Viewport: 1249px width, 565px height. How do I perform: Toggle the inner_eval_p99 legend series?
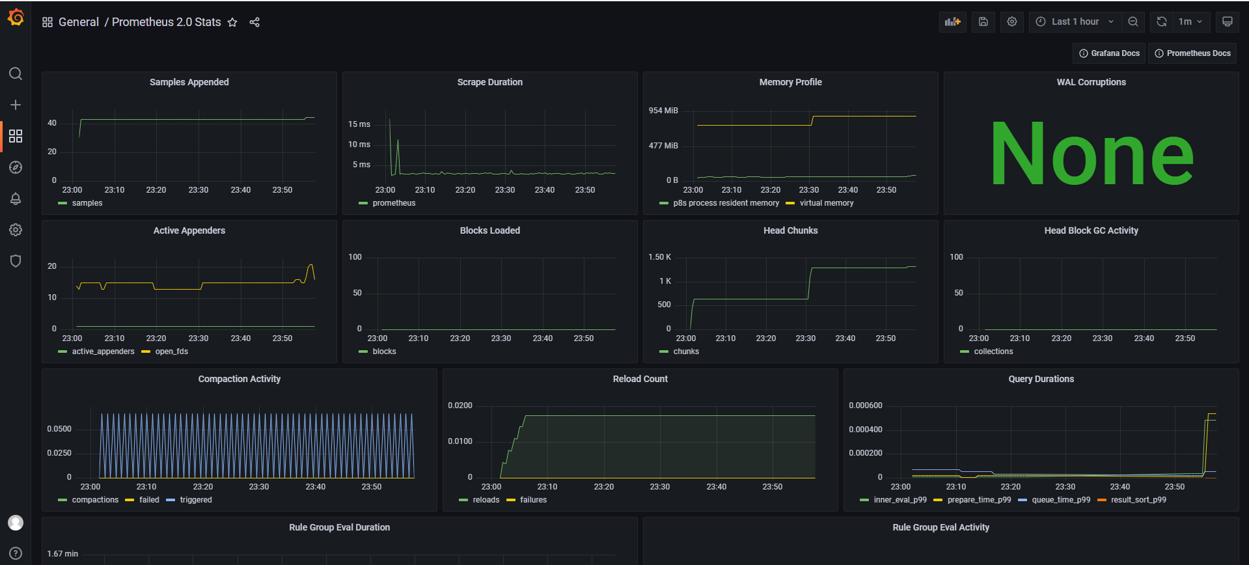pyautogui.click(x=900, y=500)
